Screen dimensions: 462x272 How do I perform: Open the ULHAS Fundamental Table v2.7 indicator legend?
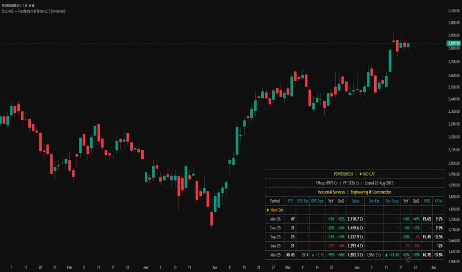tap(34, 11)
